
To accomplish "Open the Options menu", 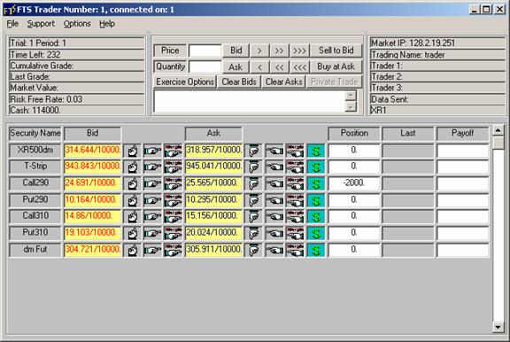I will point(77,24).
